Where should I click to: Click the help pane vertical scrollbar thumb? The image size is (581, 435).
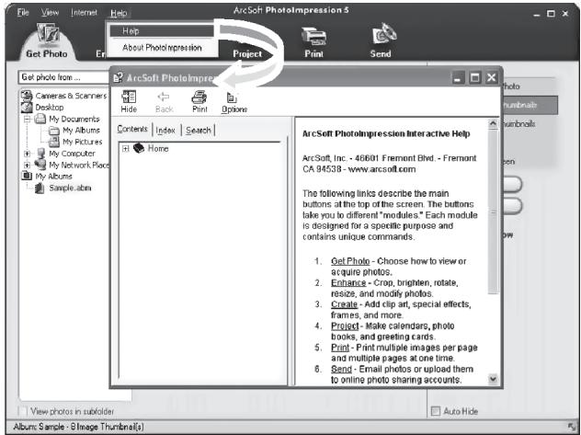pyautogui.click(x=493, y=212)
